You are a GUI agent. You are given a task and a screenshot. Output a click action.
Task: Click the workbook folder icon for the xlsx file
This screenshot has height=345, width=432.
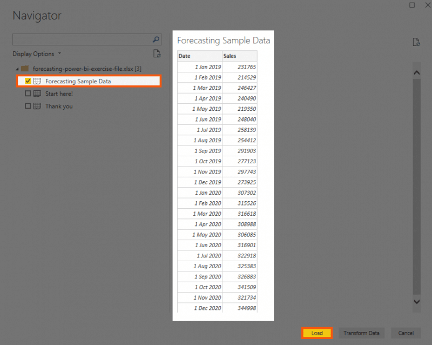[x=24, y=68]
